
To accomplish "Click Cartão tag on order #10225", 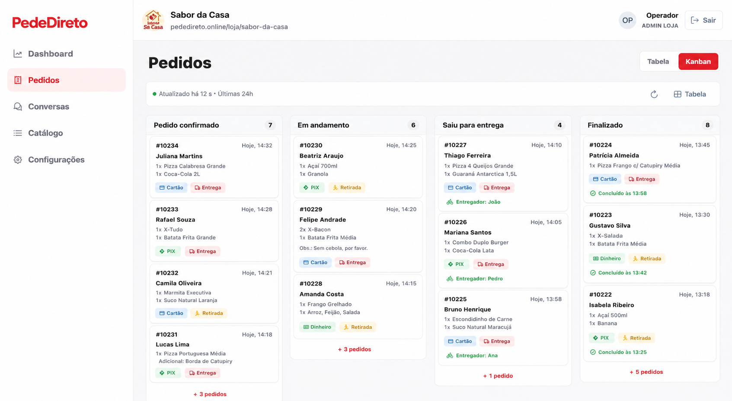I will [x=460, y=341].
